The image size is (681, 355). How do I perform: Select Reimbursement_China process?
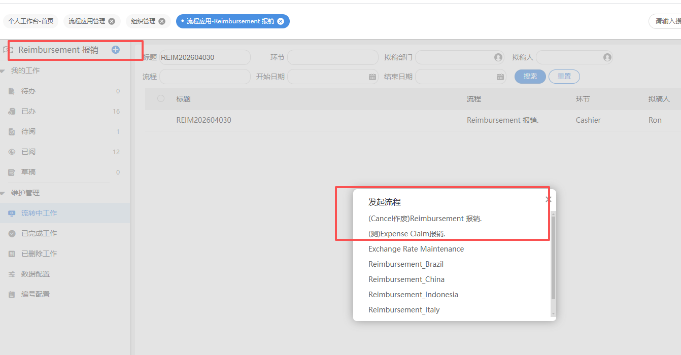[406, 279]
